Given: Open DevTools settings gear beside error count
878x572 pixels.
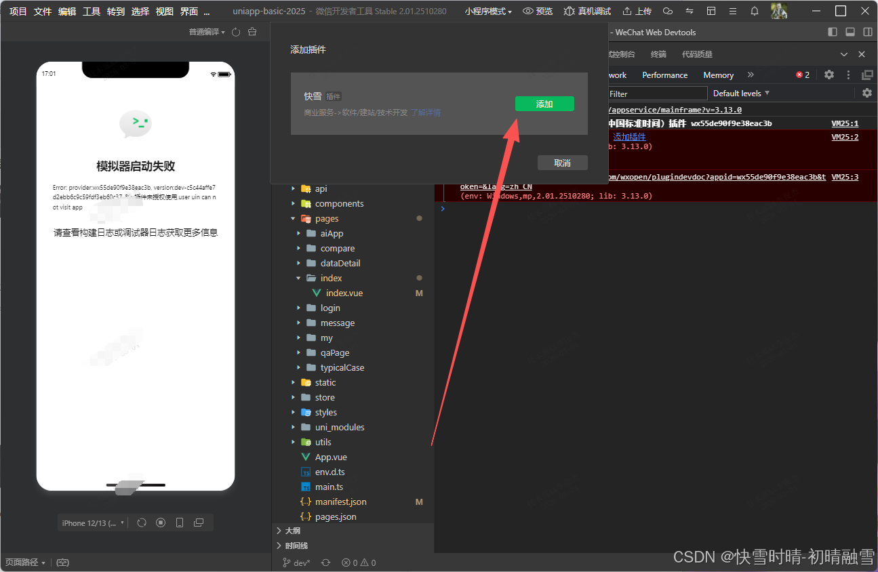Looking at the screenshot, I should [829, 75].
